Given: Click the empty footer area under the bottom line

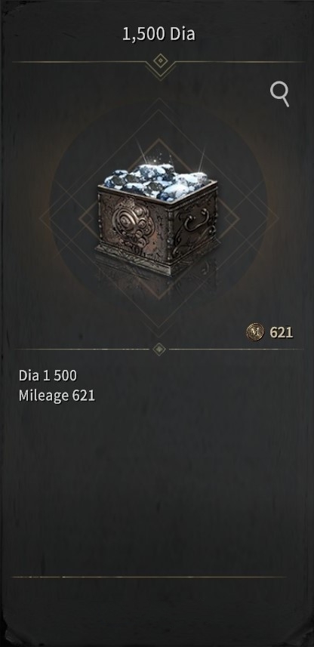Looking at the screenshot, I should coord(157,611).
